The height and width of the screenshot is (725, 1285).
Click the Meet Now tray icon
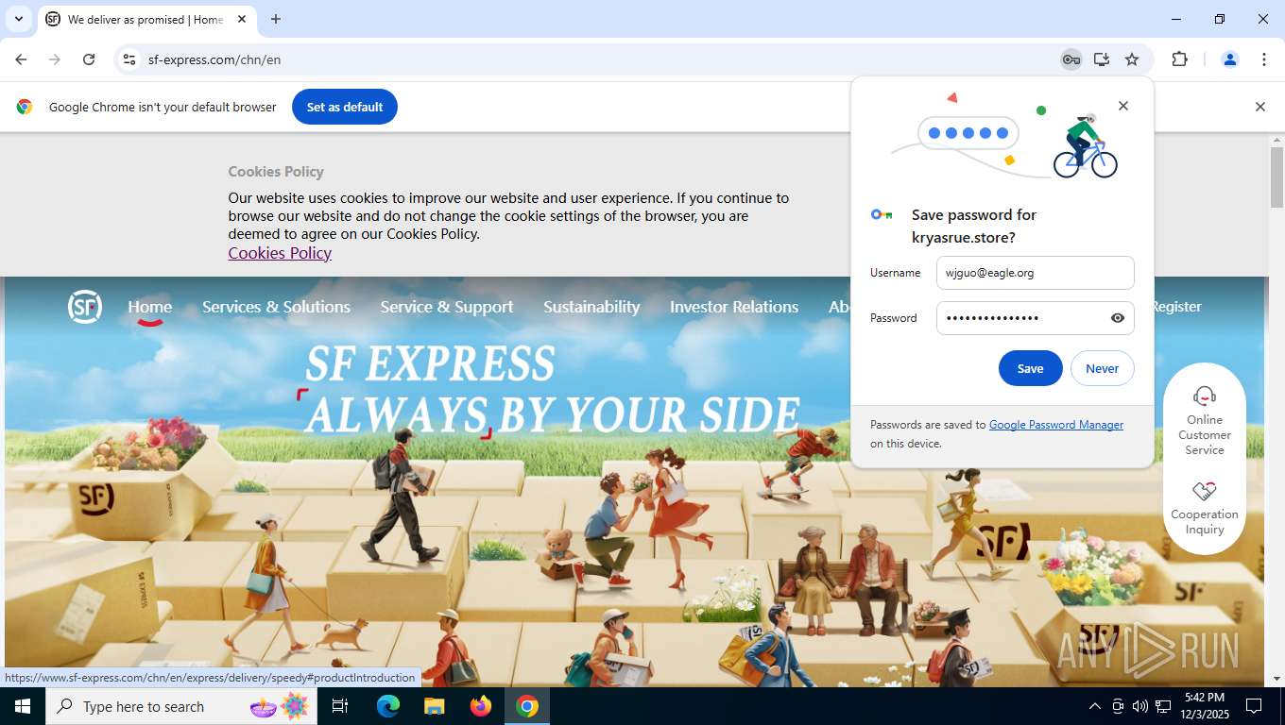1118,706
